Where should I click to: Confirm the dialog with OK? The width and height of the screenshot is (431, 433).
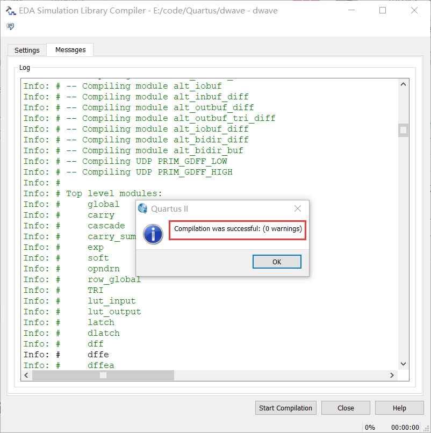point(277,262)
